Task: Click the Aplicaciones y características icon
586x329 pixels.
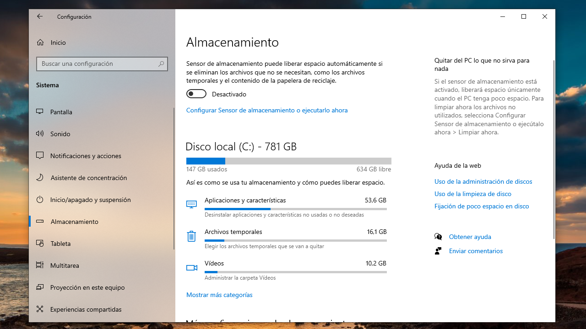Action: pos(191,204)
